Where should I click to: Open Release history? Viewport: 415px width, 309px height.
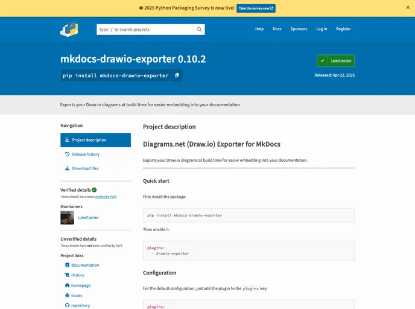[x=86, y=154]
